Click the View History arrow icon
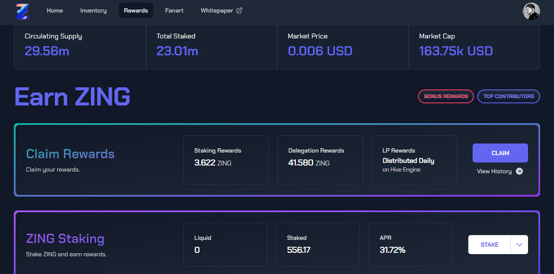 (519, 171)
